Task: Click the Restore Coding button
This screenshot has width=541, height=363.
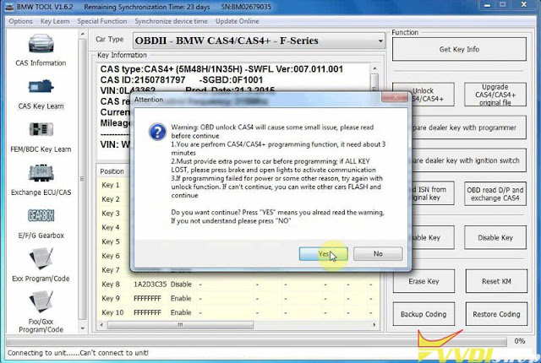Action: pos(496,314)
